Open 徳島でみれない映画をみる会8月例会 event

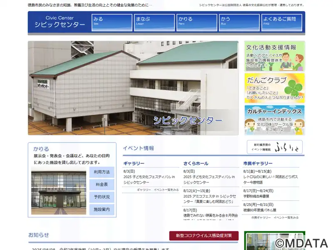coord(211,215)
